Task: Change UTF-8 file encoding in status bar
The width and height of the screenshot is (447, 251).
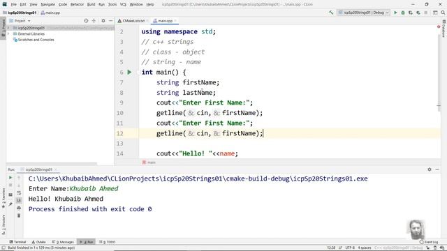Action: pos(350,248)
